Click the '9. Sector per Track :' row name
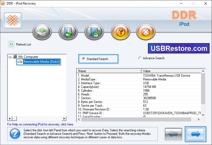 pos(91,106)
